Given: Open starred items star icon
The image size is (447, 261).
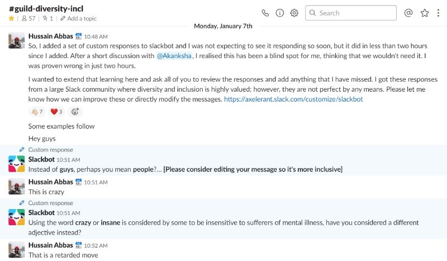Looking at the screenshot, I should (425, 13).
